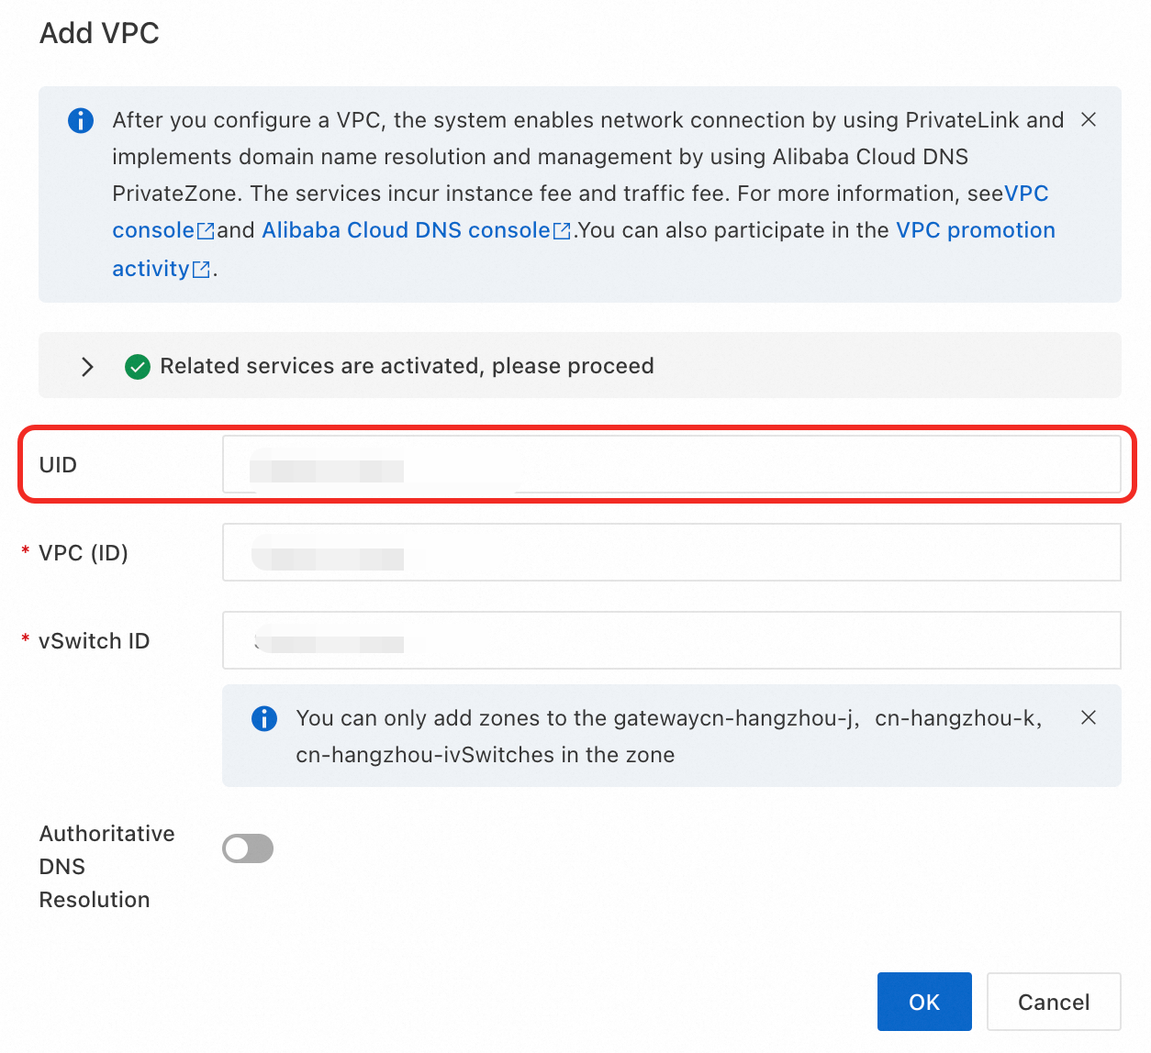Click the blue info icon in top banner
The image size is (1151, 1053).
tap(81, 120)
